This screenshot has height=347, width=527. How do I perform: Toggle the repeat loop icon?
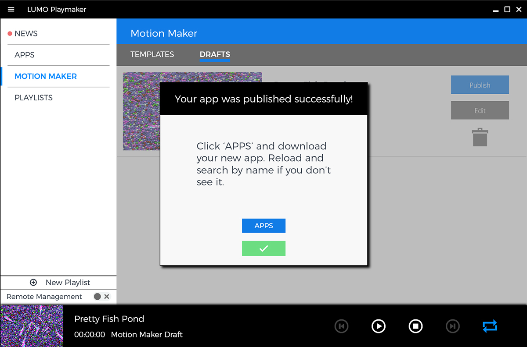tap(490, 326)
